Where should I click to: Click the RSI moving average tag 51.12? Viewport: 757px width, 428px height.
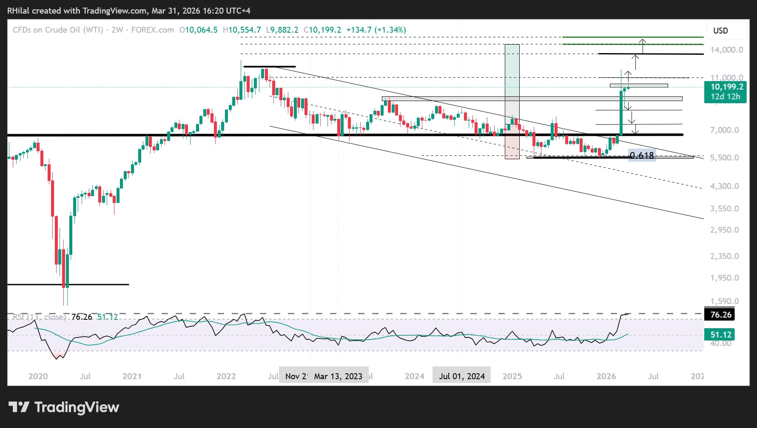coord(721,335)
